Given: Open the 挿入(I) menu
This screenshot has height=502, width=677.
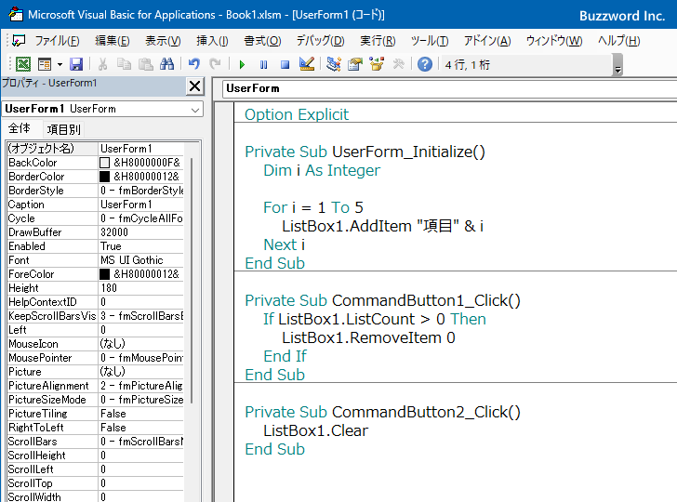Looking at the screenshot, I should (x=212, y=41).
